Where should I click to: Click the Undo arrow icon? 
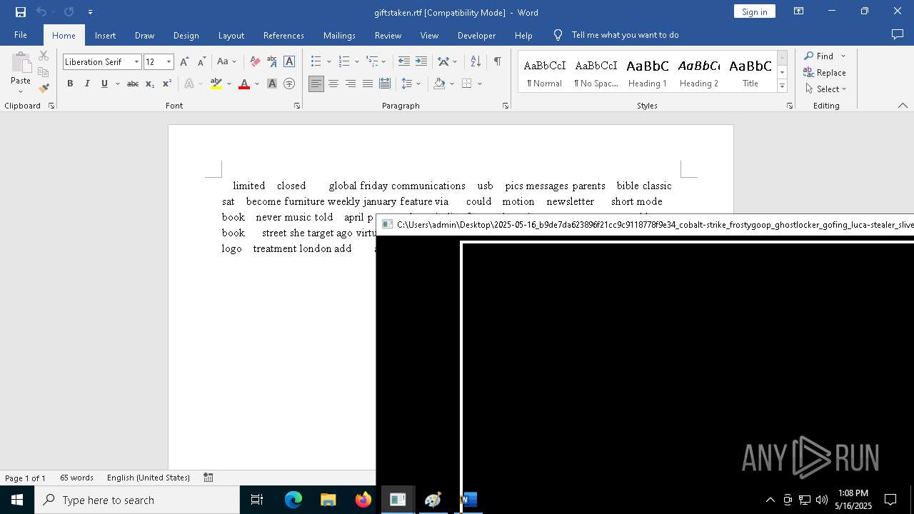tap(41, 12)
